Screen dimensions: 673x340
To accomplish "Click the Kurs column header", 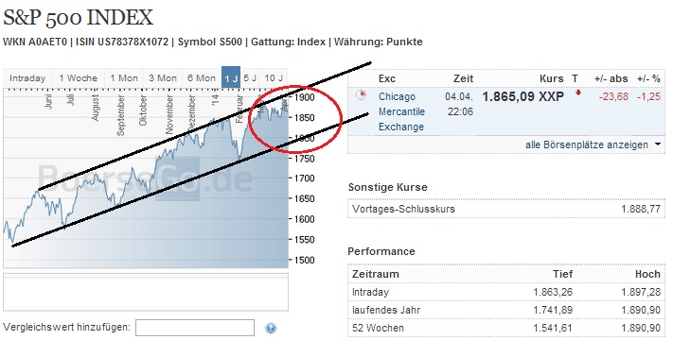I will click(552, 78).
